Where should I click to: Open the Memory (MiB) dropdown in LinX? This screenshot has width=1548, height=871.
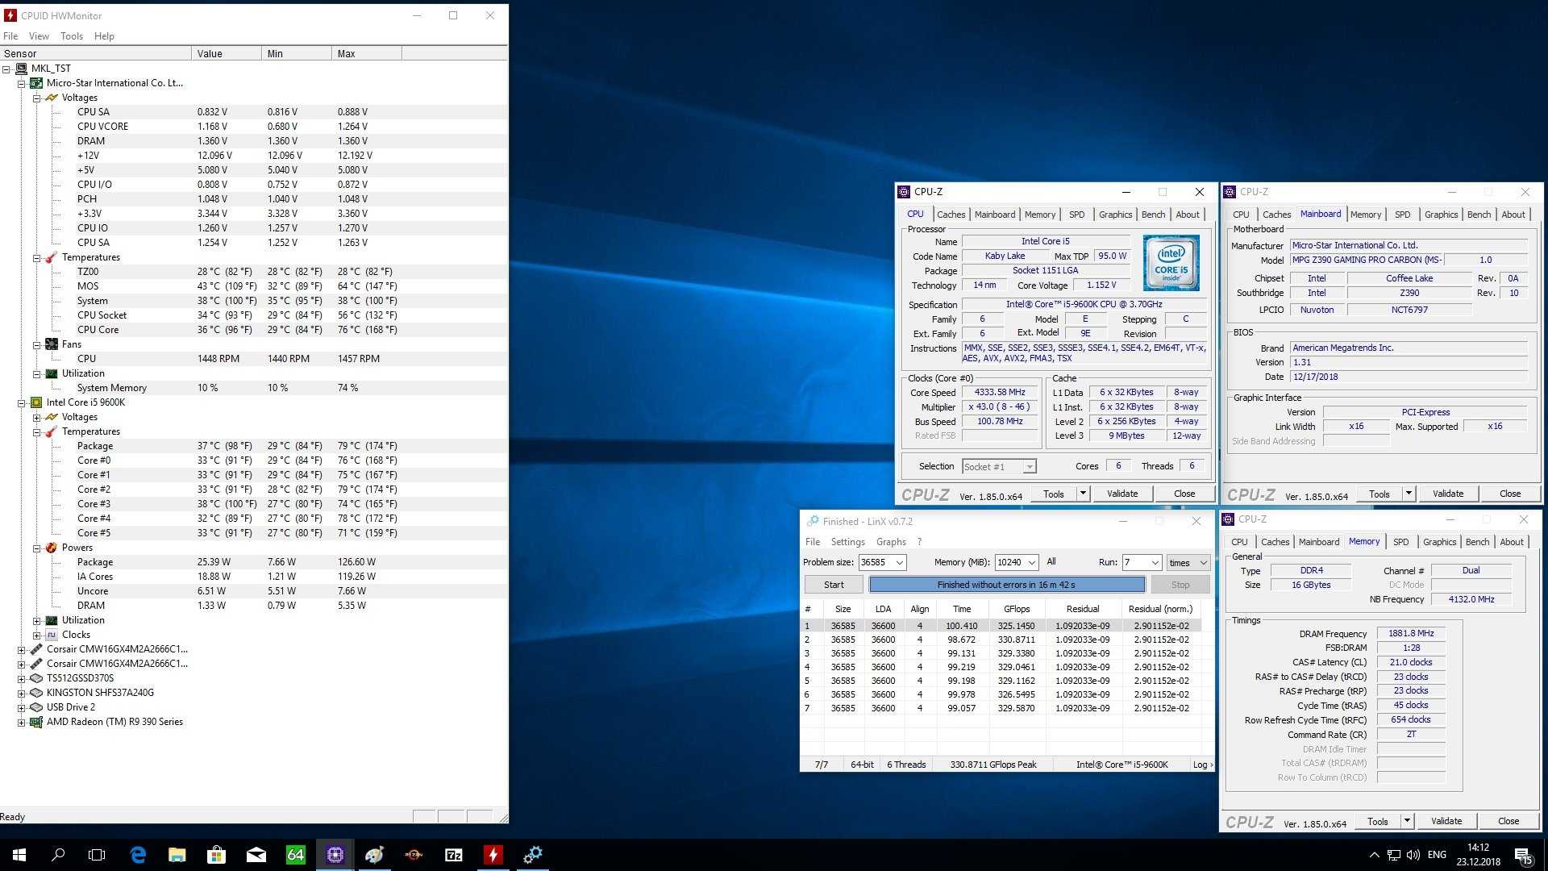1032,563
